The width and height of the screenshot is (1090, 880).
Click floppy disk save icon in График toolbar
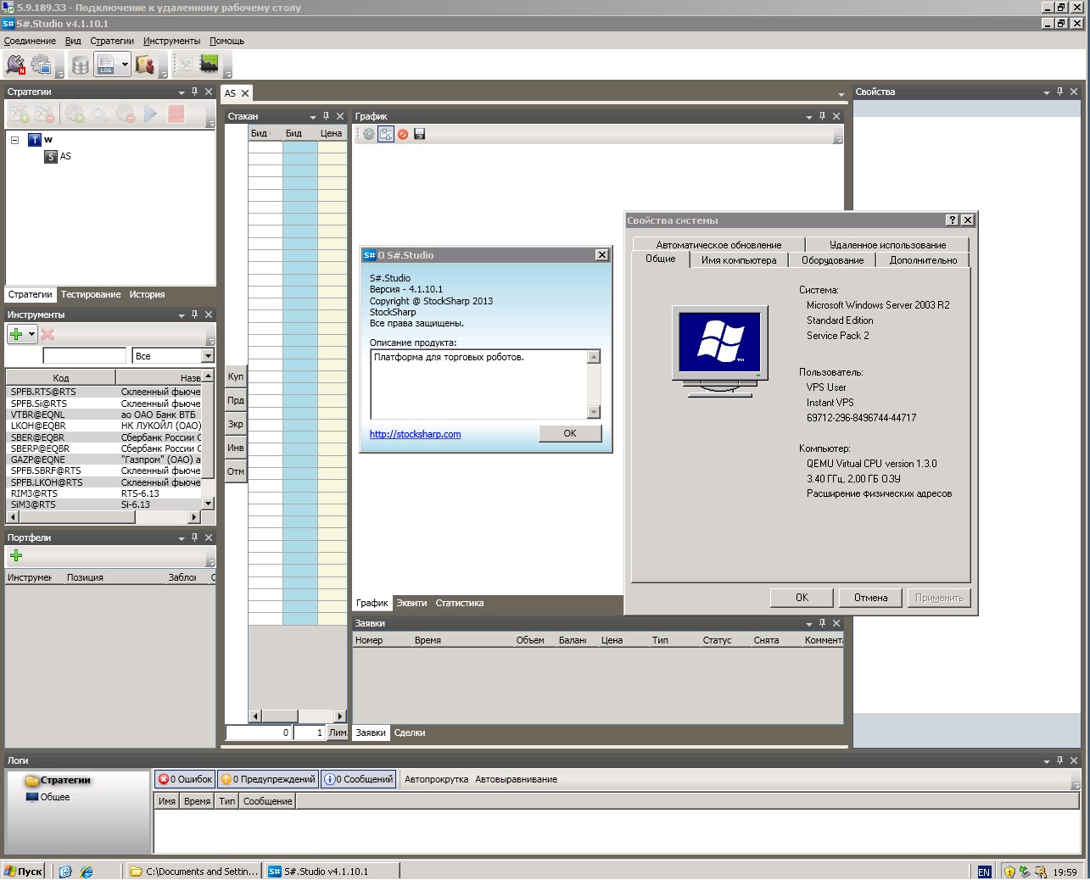419,134
